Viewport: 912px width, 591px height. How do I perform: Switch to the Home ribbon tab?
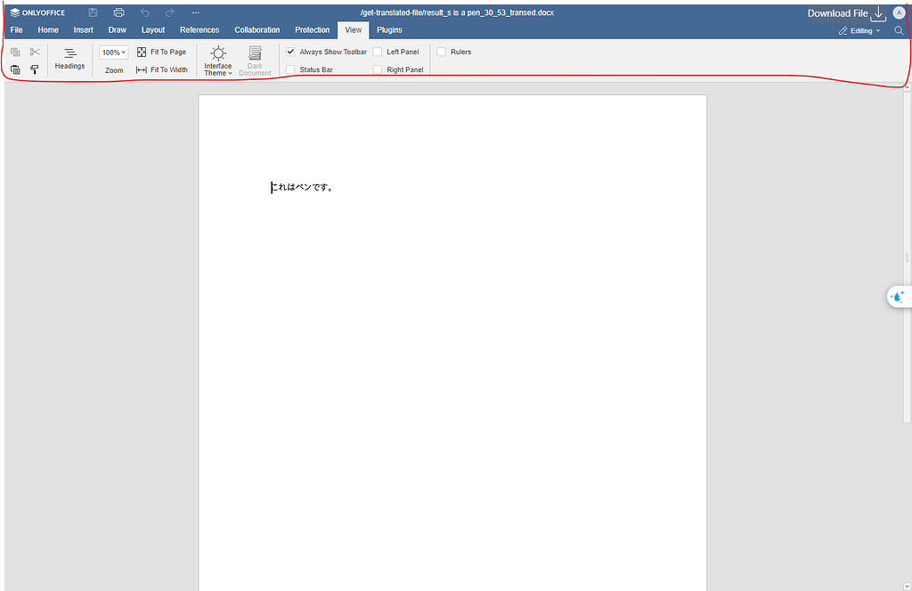(47, 29)
